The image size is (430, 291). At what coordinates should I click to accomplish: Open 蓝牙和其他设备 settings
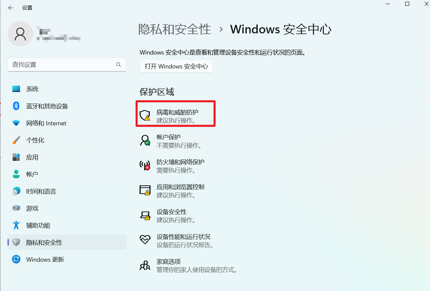67,106
